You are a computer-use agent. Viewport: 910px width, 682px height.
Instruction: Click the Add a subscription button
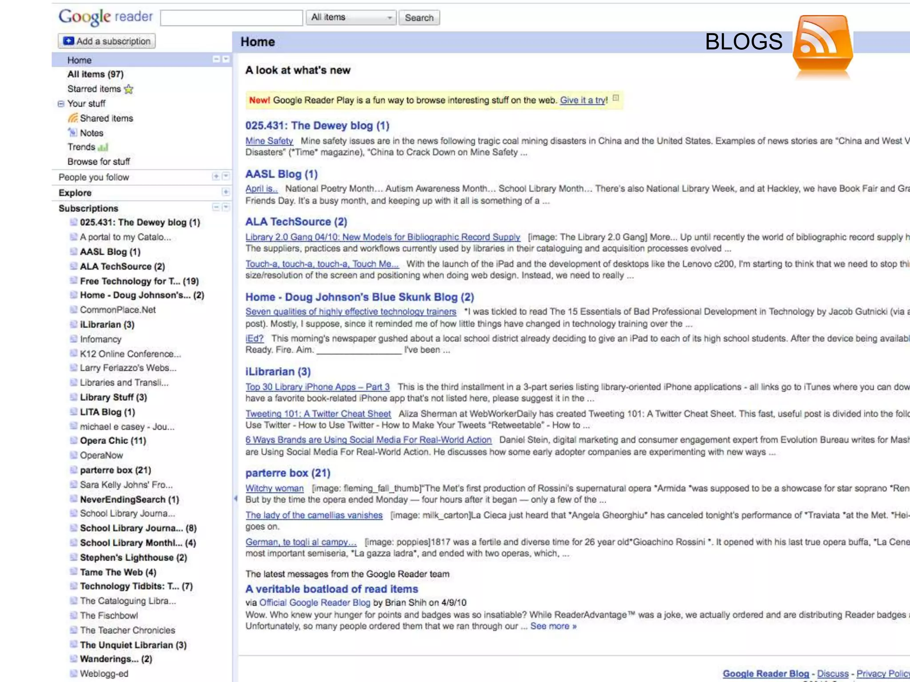[107, 41]
